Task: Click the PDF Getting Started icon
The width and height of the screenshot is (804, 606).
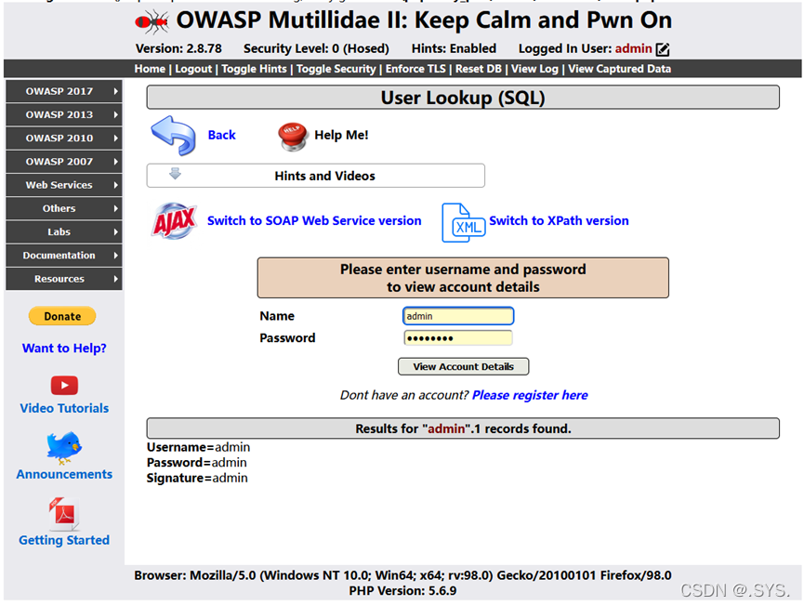Action: (64, 514)
